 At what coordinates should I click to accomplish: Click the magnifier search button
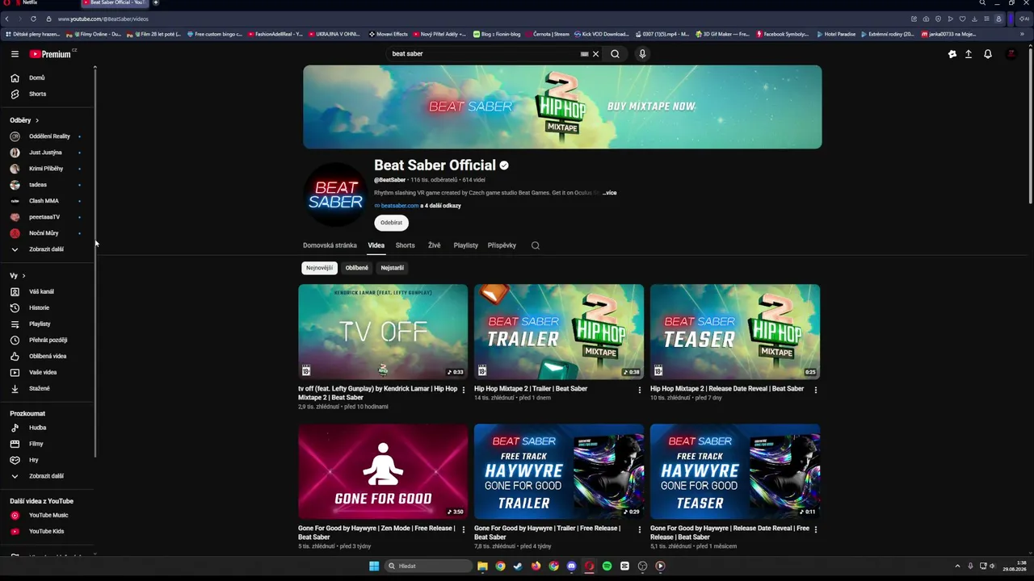[x=616, y=54]
